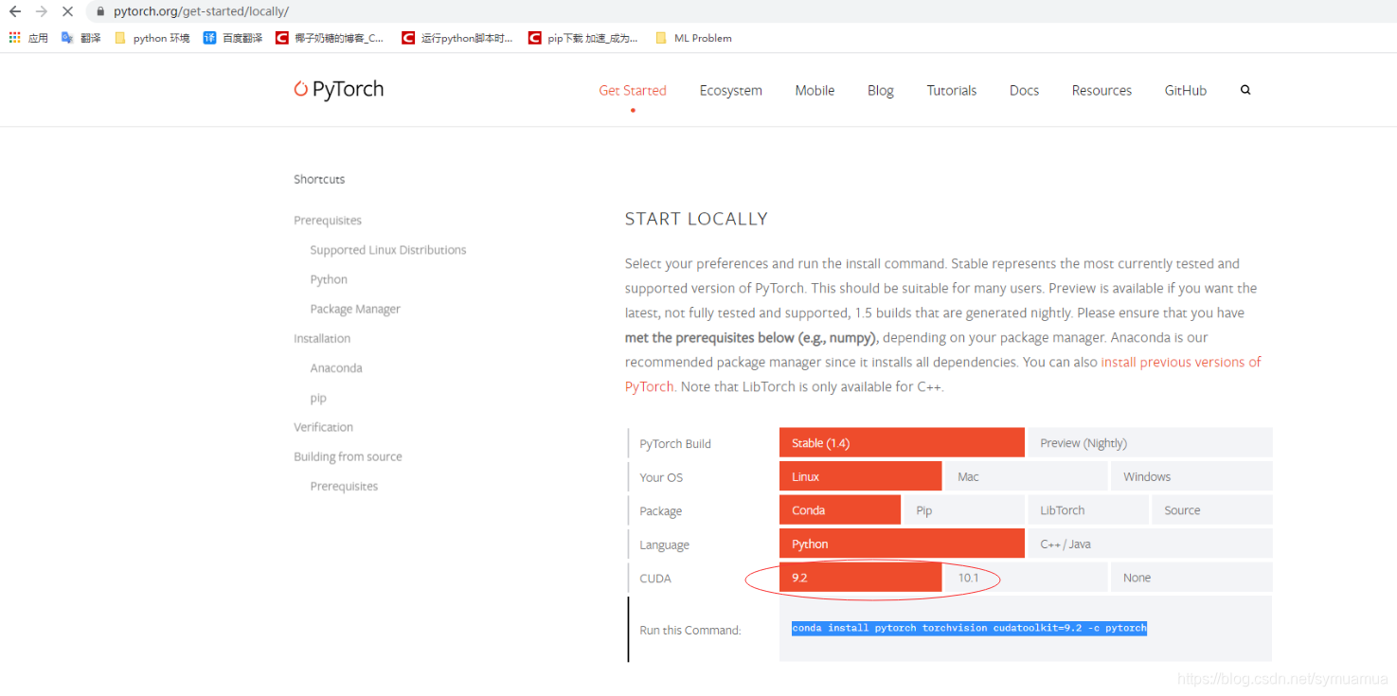Open the Ecosystem nav item

730,90
